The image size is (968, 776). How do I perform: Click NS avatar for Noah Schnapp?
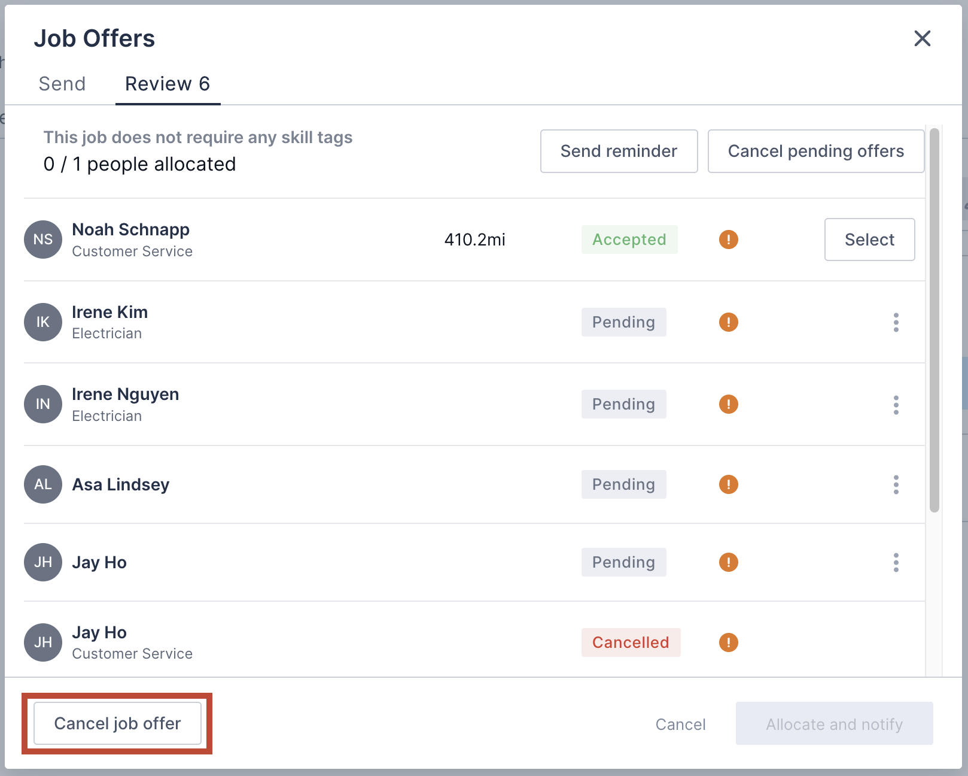pyautogui.click(x=43, y=240)
